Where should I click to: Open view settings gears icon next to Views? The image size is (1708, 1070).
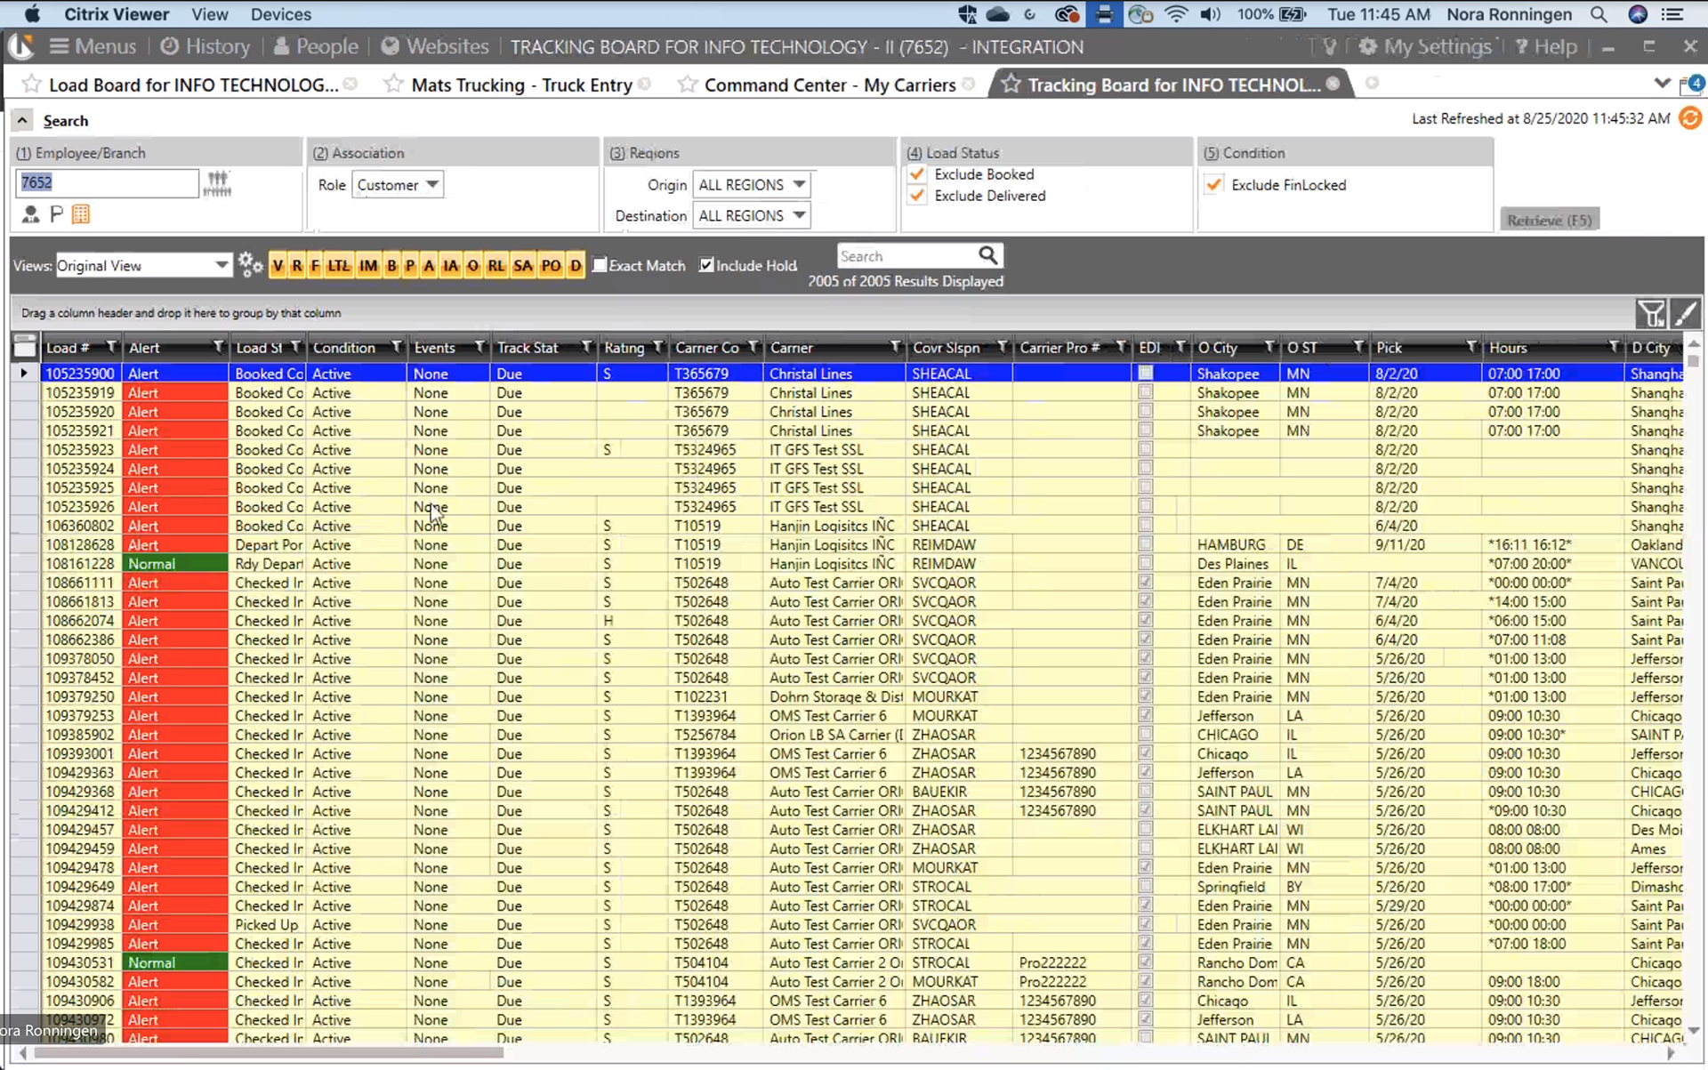(x=250, y=265)
